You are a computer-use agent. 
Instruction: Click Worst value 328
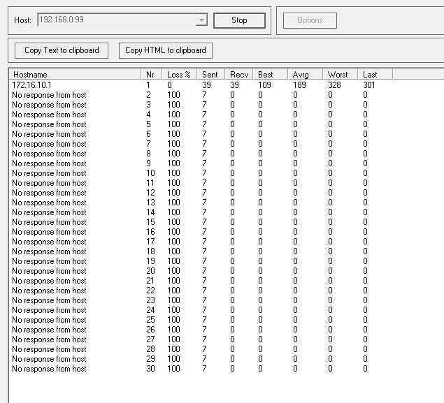point(334,85)
